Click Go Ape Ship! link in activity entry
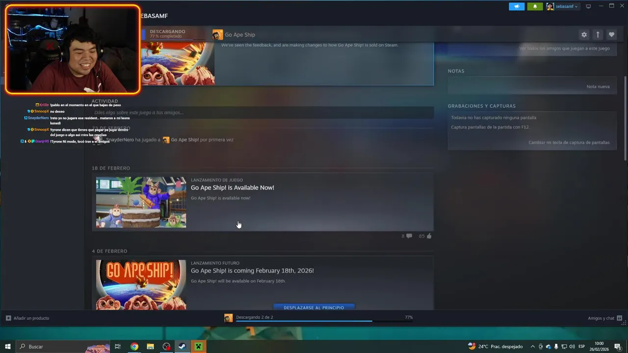This screenshot has height=353, width=628. tap(184, 140)
